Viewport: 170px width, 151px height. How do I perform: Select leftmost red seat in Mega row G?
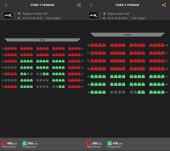[92, 45]
